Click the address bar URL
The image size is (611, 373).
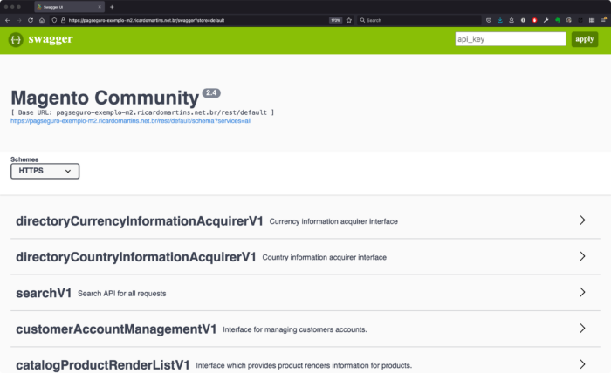(x=147, y=20)
